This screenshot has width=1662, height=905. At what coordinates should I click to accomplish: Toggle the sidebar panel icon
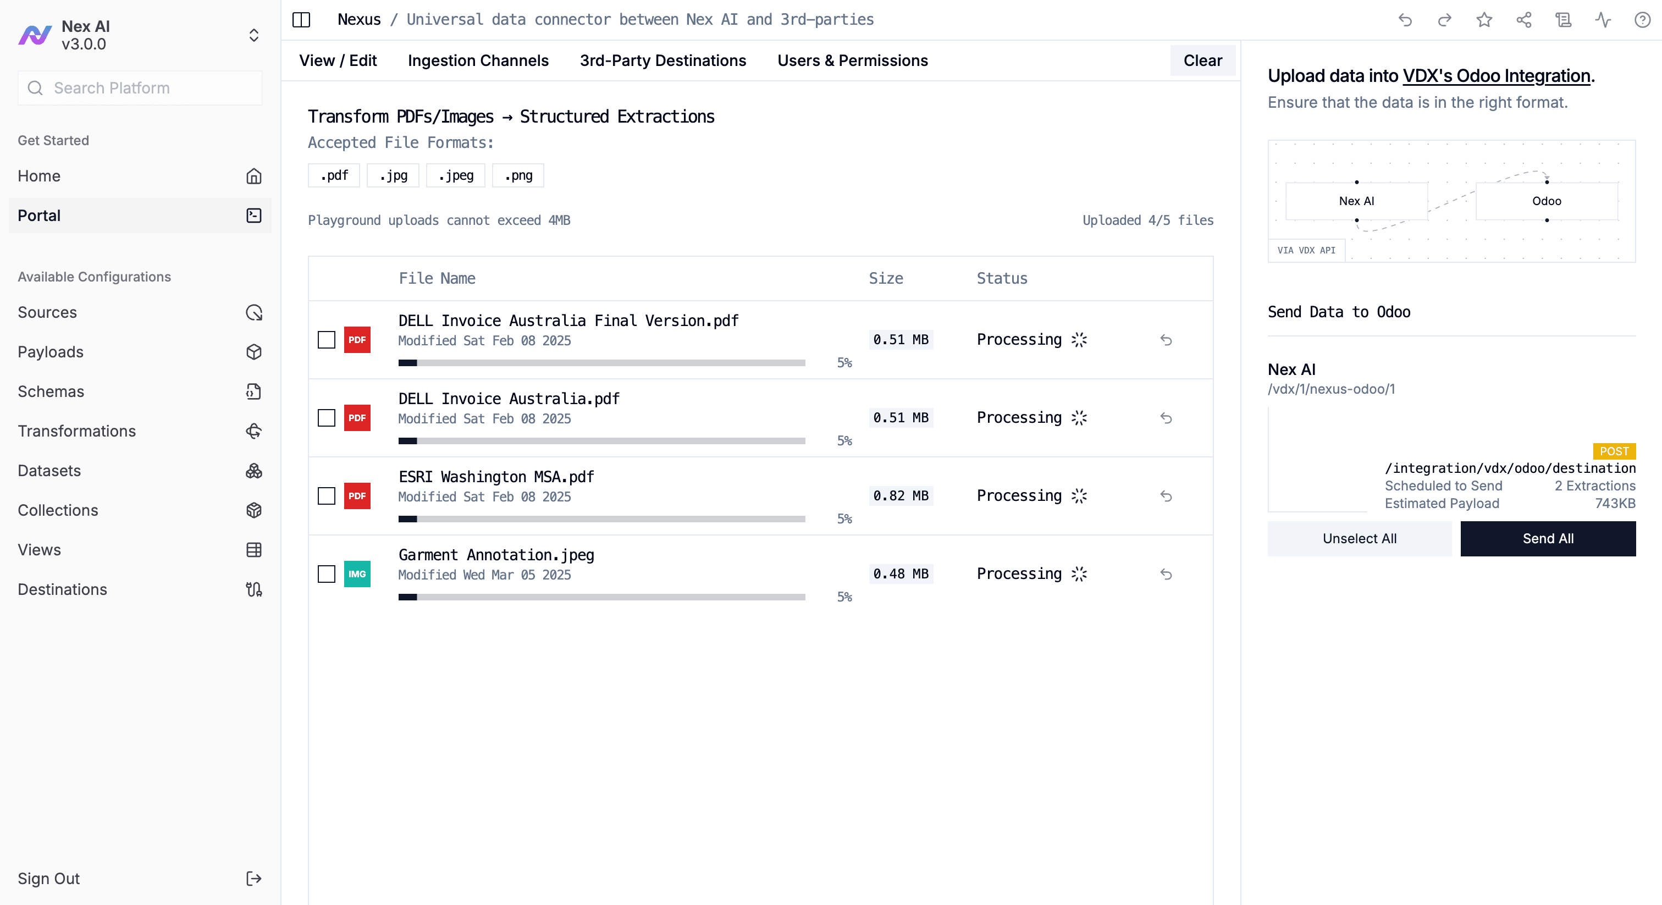pos(301,19)
